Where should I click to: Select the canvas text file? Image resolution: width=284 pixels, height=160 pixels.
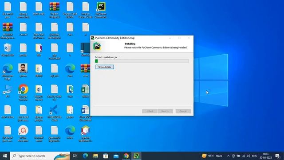click(x=23, y=29)
